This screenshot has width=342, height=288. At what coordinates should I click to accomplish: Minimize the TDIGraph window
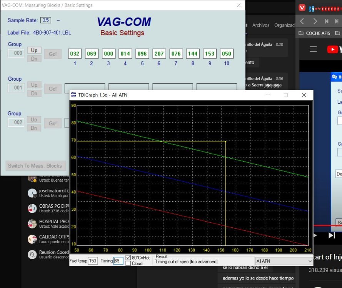click(x=268, y=95)
